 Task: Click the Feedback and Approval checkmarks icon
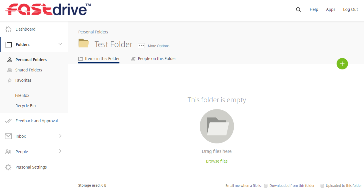tap(8, 121)
